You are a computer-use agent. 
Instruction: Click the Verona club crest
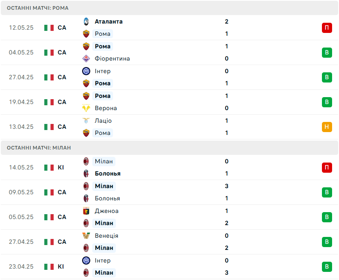pos(86,108)
